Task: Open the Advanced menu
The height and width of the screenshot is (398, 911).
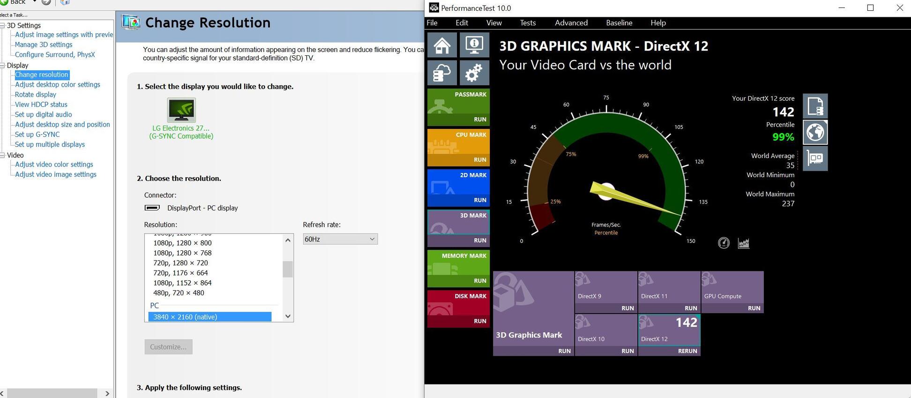Action: 571,23
